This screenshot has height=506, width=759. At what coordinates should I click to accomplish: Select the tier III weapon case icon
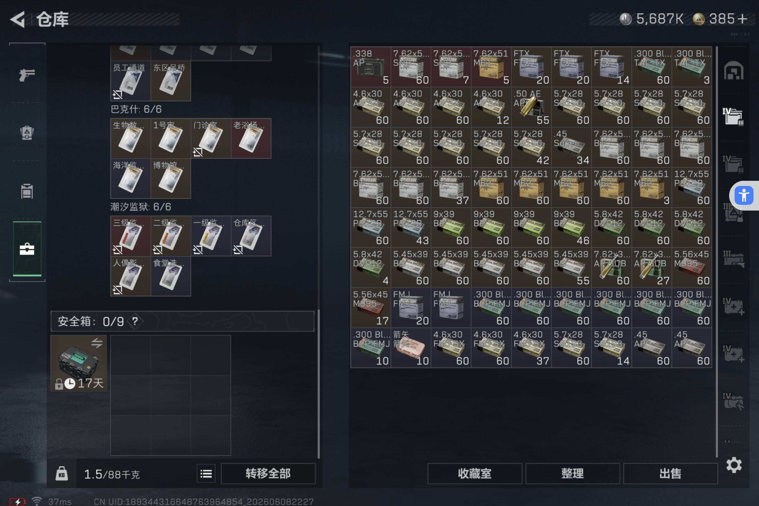click(733, 259)
